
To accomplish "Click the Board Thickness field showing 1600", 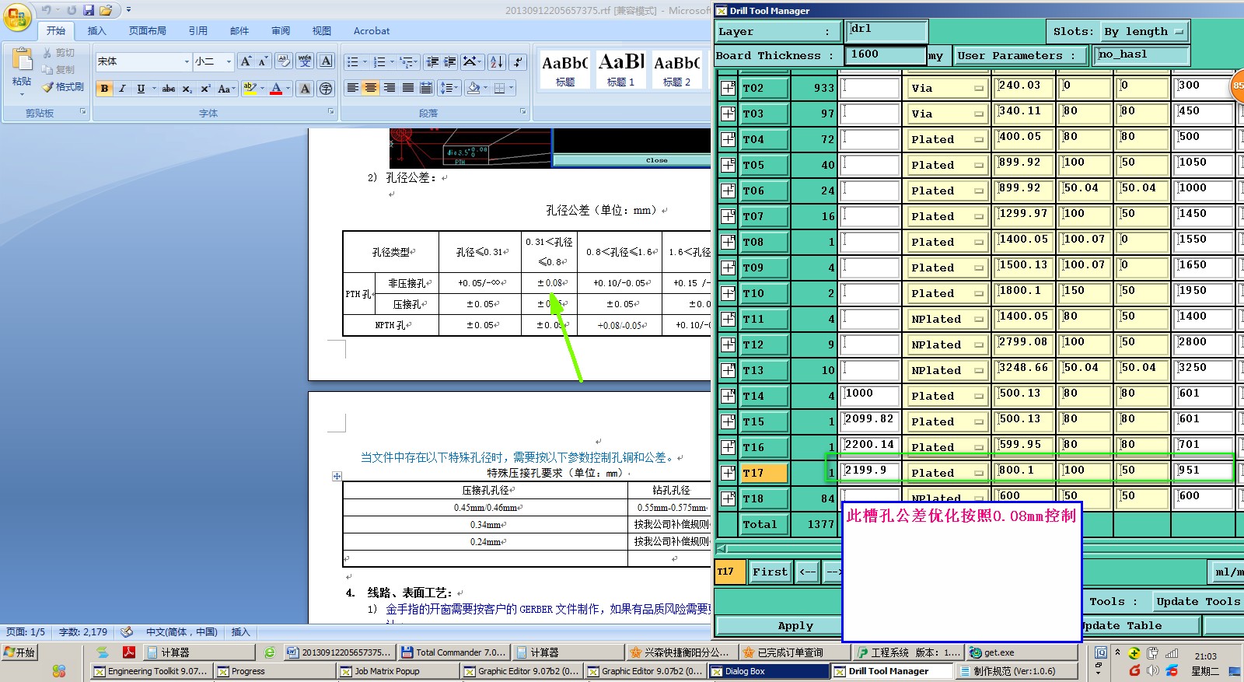I will tap(886, 54).
